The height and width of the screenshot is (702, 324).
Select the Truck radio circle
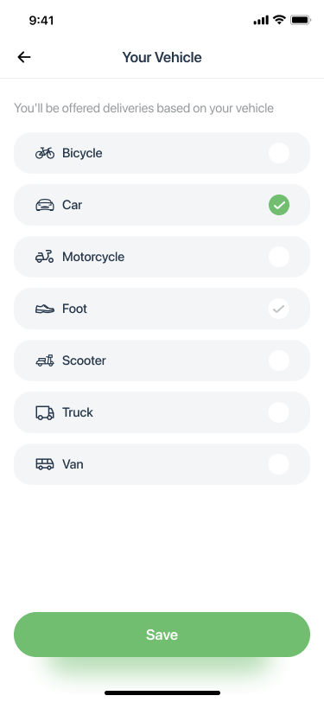pos(279,412)
